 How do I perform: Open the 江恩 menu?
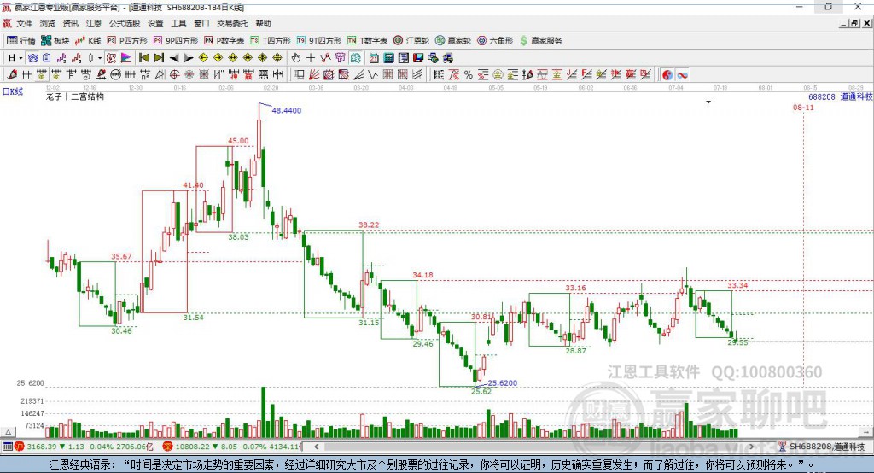[x=94, y=23]
